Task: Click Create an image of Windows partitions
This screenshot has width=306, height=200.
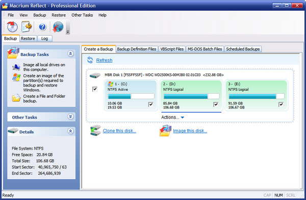Action: tap(43, 83)
